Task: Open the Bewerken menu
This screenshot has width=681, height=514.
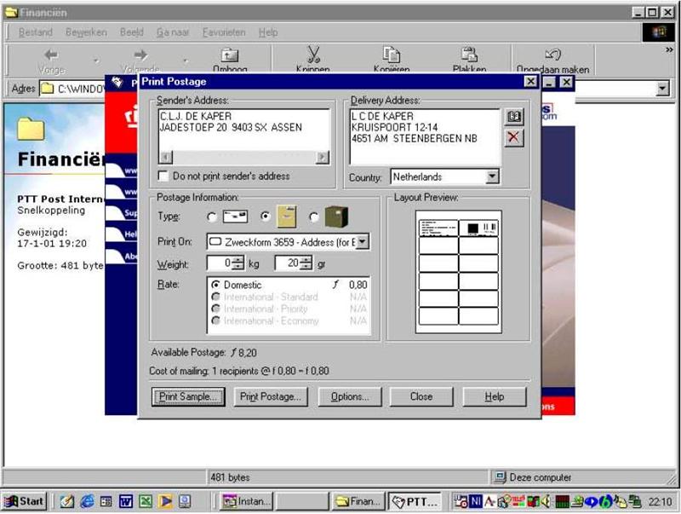Action: [86, 32]
